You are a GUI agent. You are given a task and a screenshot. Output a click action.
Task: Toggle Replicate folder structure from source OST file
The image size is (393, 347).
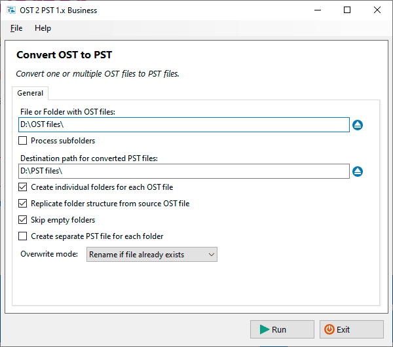[23, 204]
